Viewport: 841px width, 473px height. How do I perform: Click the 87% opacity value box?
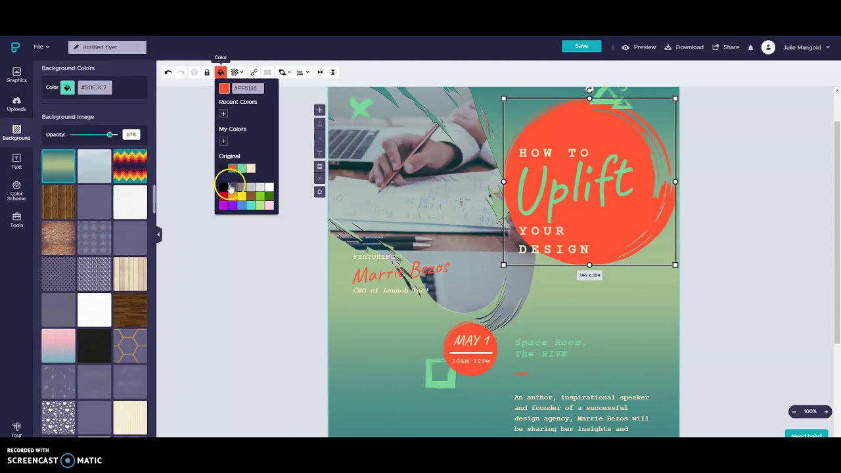[x=131, y=135]
